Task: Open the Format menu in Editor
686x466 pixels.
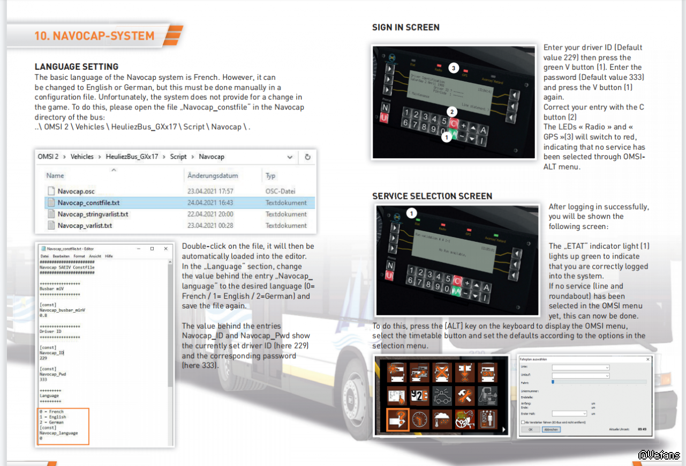Action: point(79,256)
